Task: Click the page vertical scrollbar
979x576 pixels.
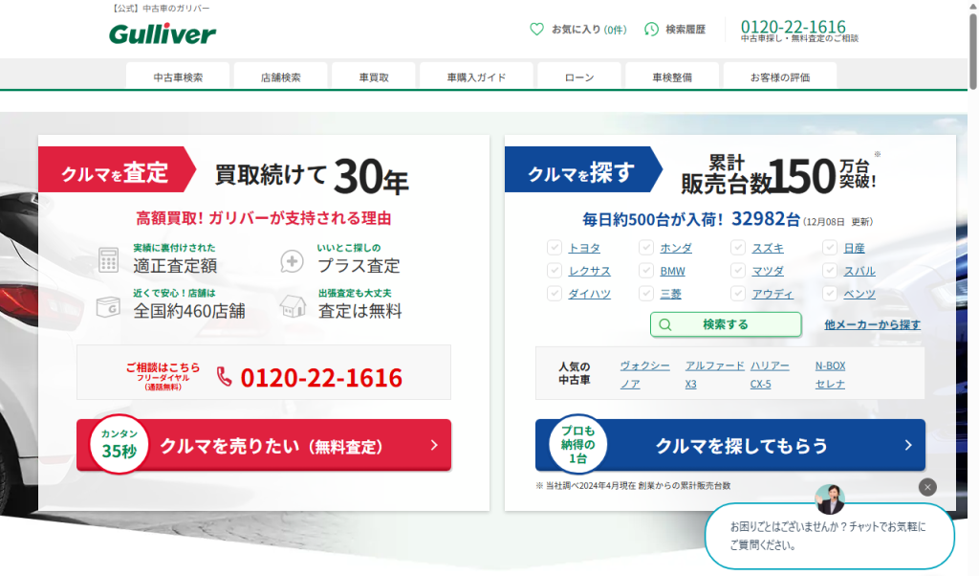Action: click(x=972, y=287)
